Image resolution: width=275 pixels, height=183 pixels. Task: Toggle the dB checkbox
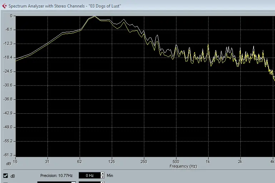click(6, 175)
